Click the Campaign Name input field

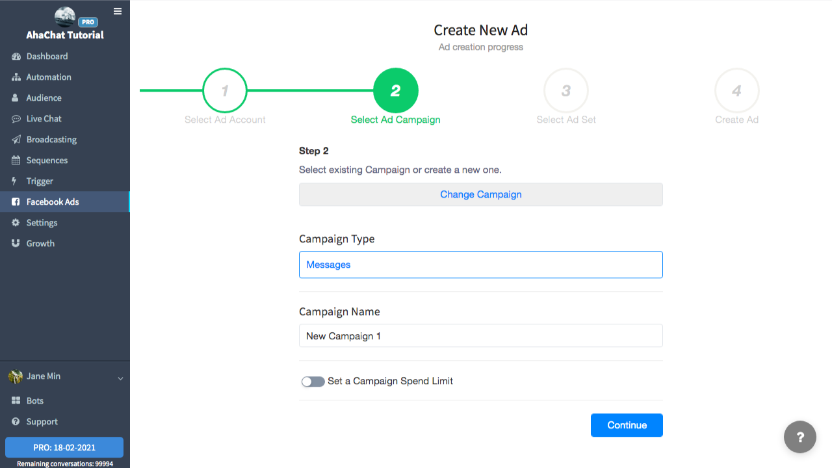click(x=480, y=336)
